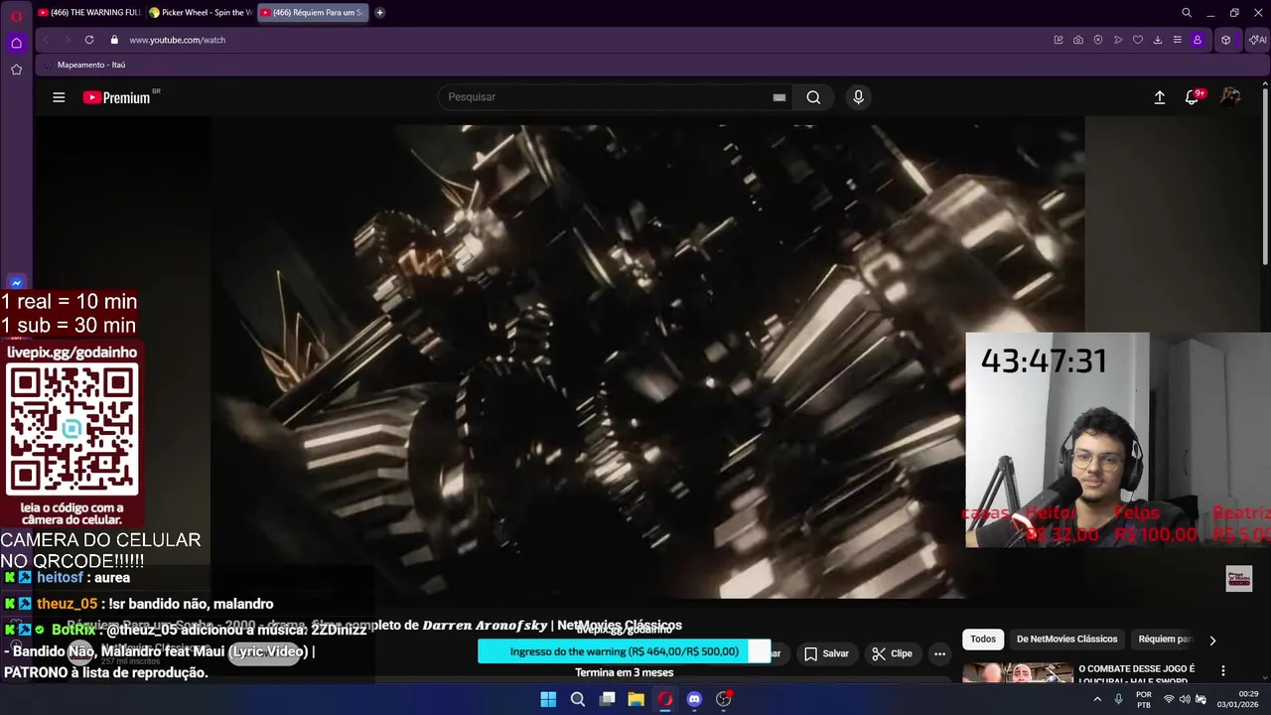Viewport: 1271px width, 715px height.
Task: Open YouTube account avatar menu
Action: click(x=1230, y=97)
